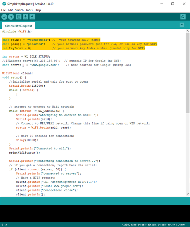Open the Serial Monitor magnifier icon
This screenshot has height=227, width=190.
click(183, 17)
